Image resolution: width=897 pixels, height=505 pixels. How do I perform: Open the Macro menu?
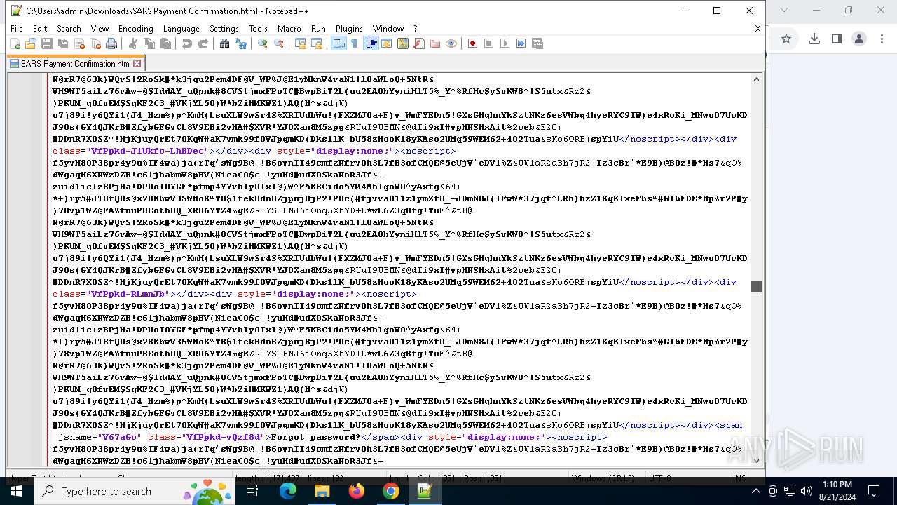pyautogui.click(x=289, y=29)
